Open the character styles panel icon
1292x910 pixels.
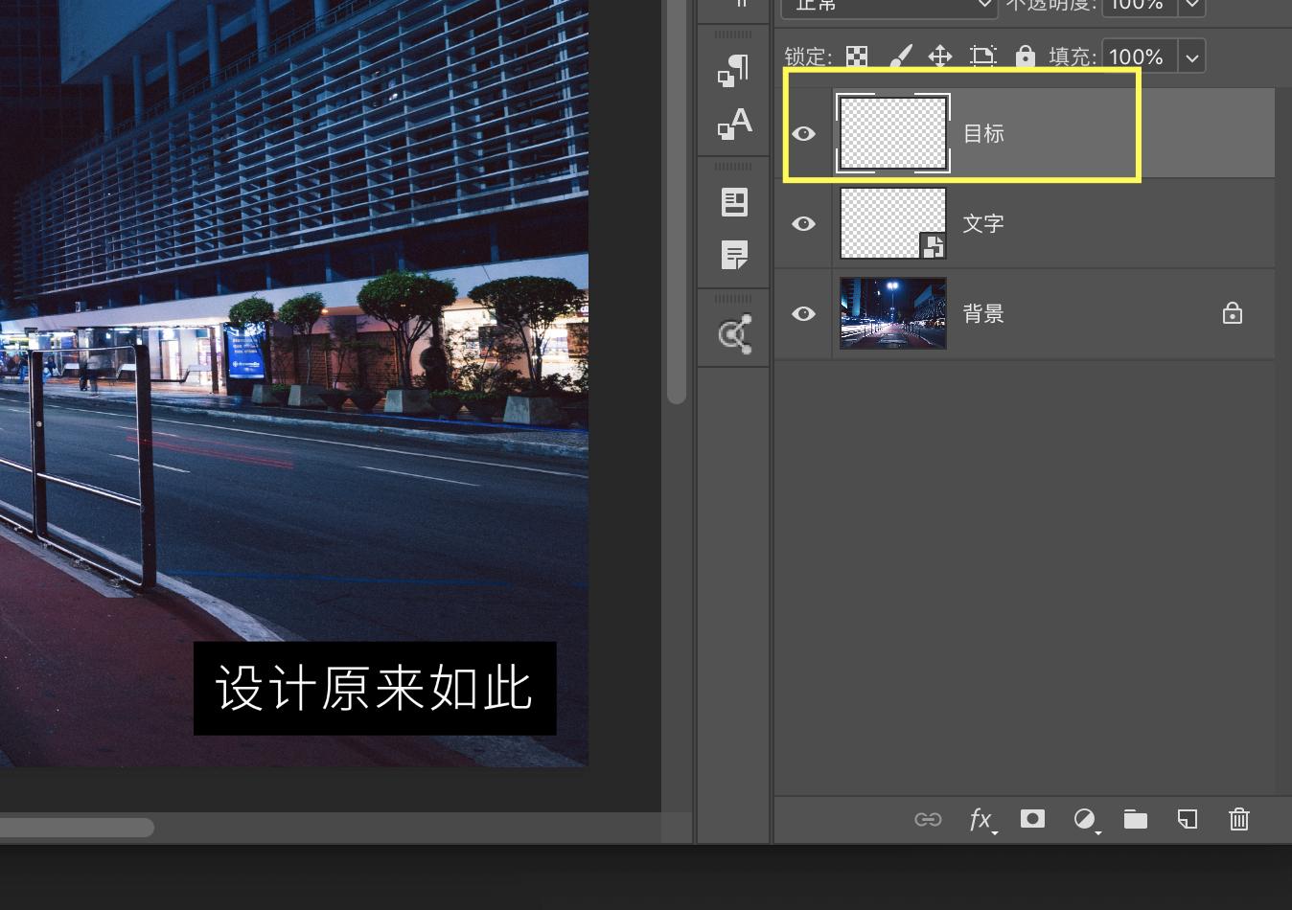(x=734, y=122)
